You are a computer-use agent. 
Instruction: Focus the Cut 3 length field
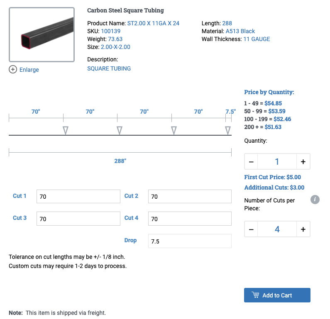pos(78,219)
